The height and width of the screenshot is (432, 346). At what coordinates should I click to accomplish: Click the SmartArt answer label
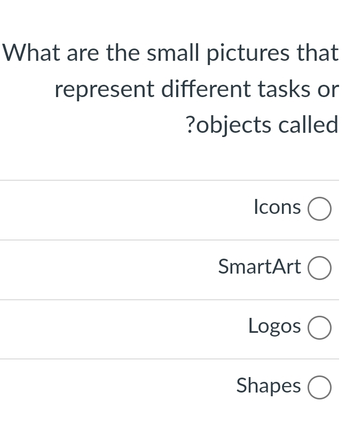259,267
